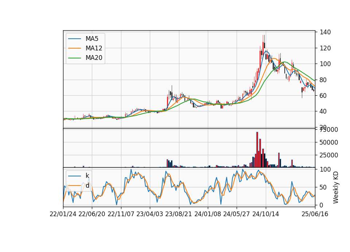The height and width of the screenshot is (252, 350).
Task: Click the 24/01/08 date tick label
Action: (207, 214)
